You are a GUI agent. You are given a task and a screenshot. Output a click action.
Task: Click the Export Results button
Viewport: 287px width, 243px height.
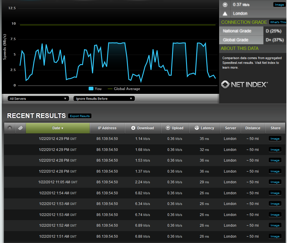click(80, 116)
